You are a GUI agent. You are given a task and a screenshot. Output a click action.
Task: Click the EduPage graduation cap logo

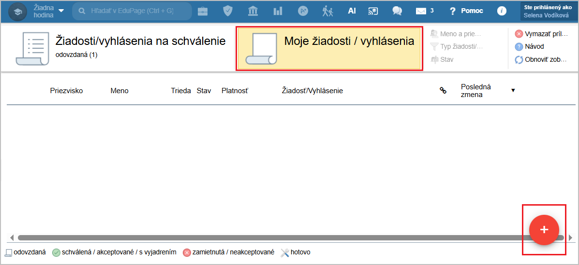point(18,11)
